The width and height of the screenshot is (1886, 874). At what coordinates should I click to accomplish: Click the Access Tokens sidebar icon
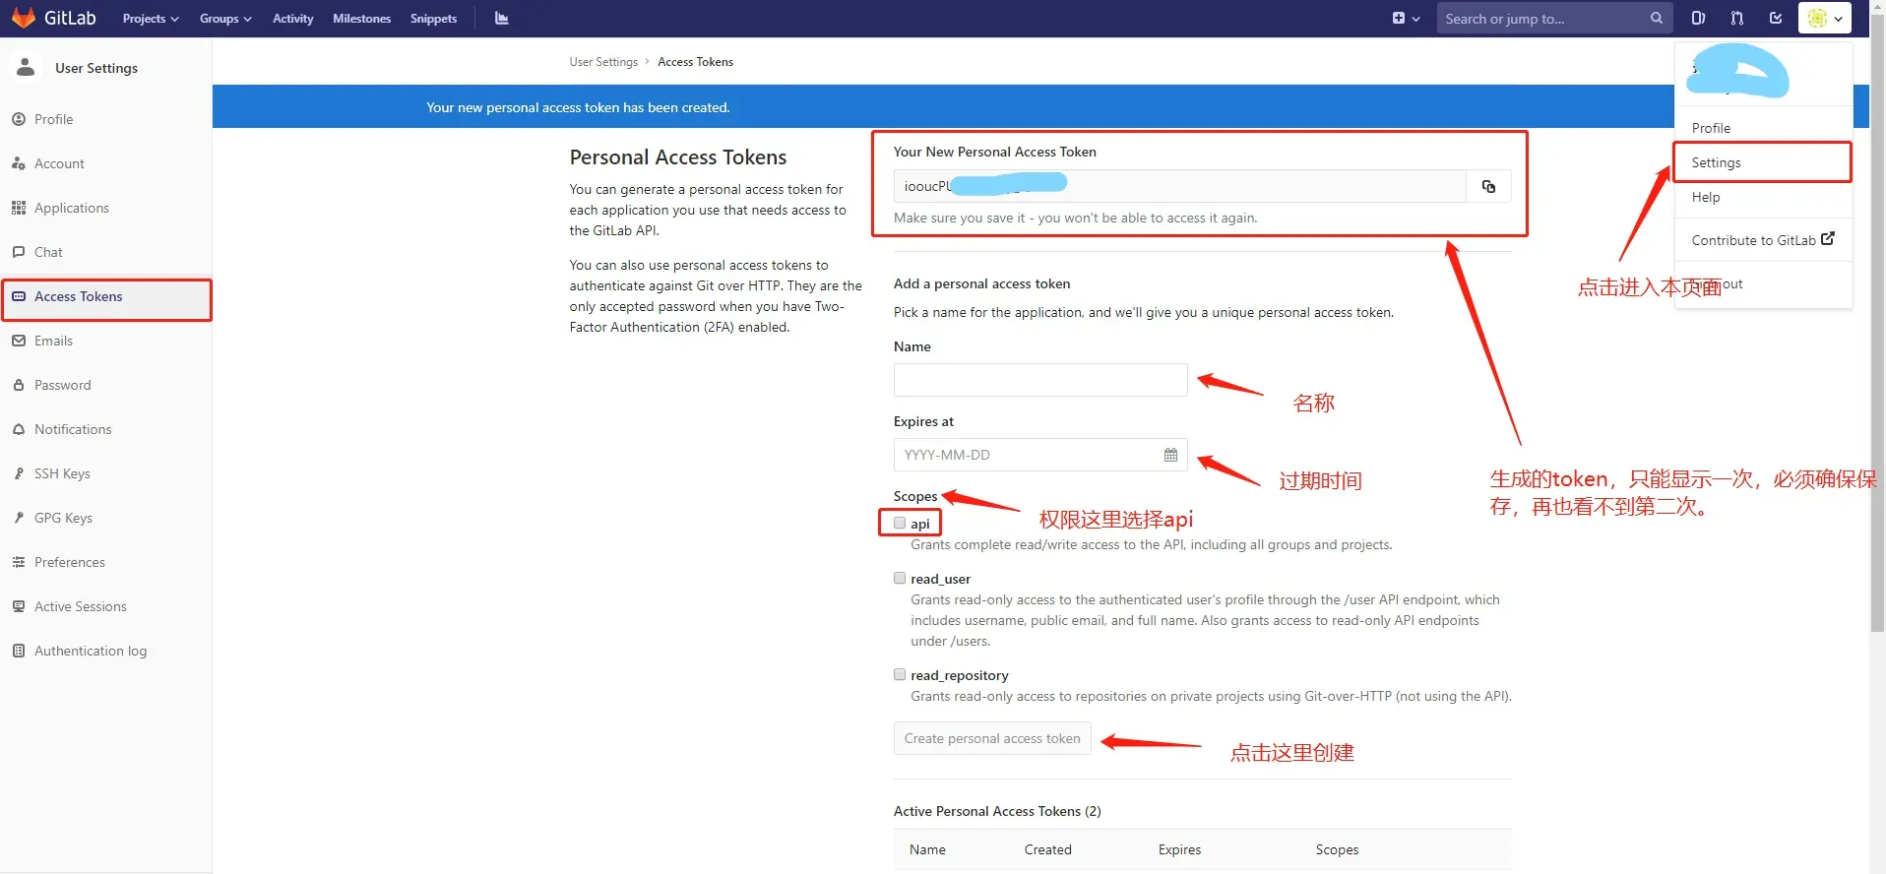pos(19,296)
